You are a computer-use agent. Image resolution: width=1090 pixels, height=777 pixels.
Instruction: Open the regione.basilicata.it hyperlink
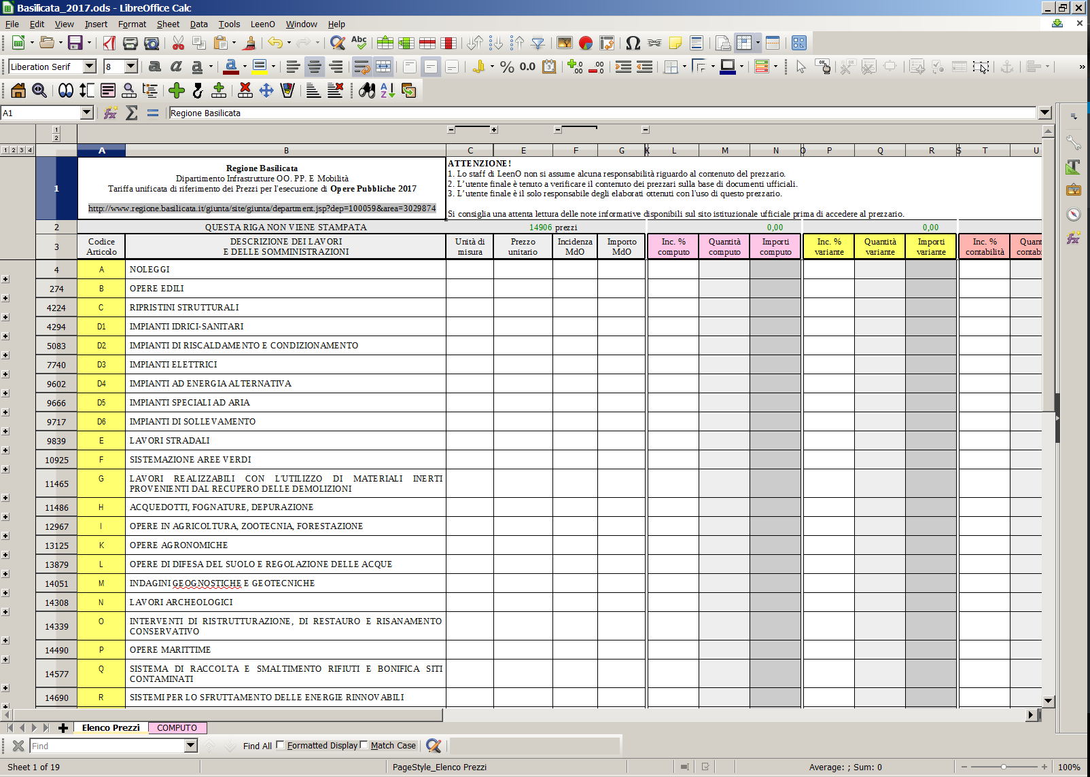[x=262, y=209]
